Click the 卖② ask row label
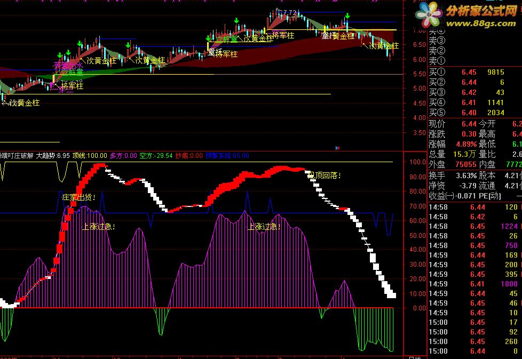The image size is (522, 359). pos(437,51)
